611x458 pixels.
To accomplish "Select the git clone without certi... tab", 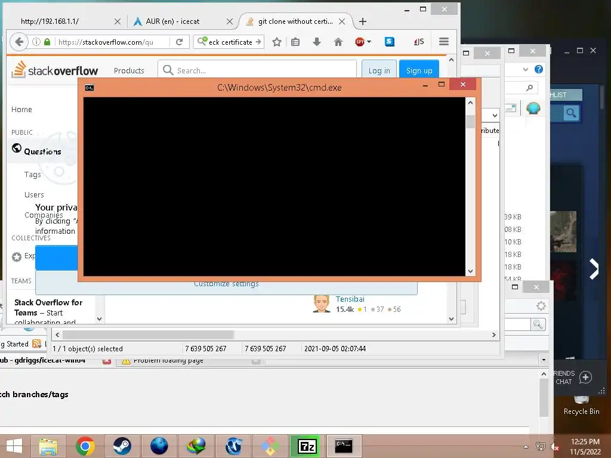I will click(x=295, y=21).
